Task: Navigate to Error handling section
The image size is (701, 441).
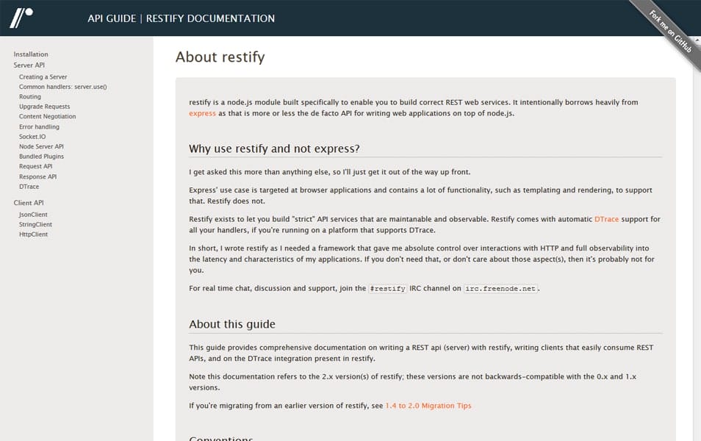Action: pos(39,127)
